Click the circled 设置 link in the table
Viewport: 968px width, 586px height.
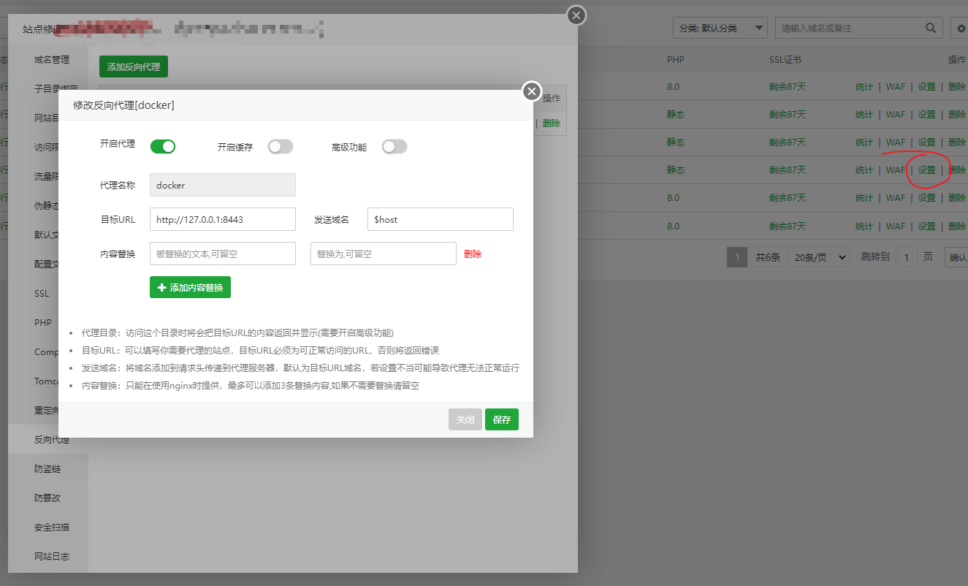(x=926, y=169)
